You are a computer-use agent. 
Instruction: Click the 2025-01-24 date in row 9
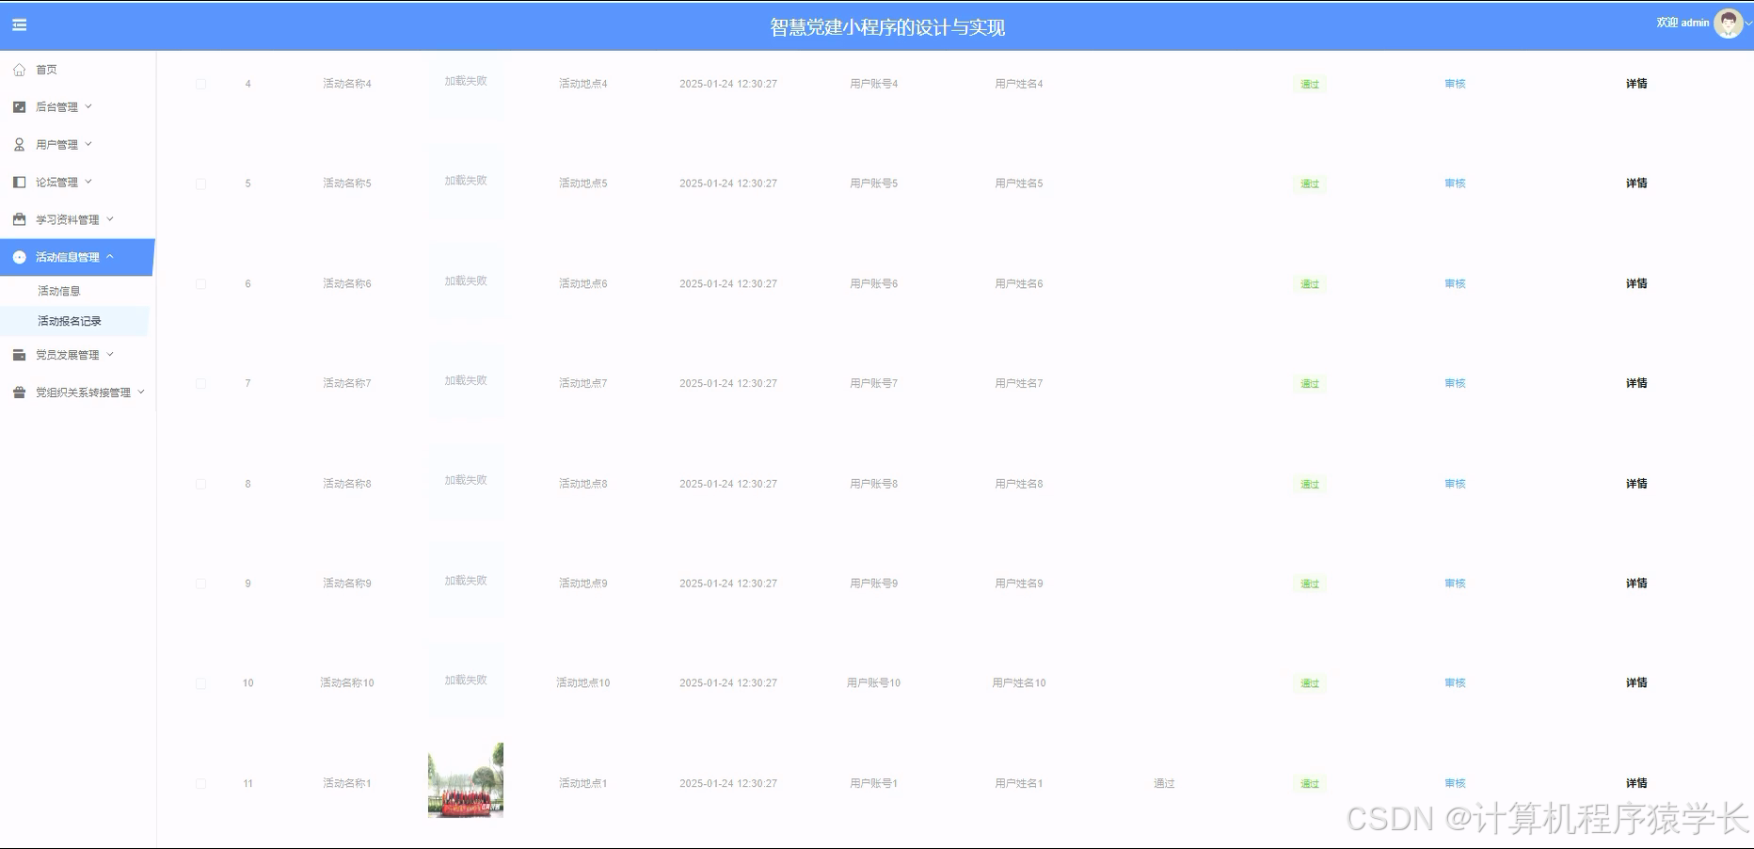pyautogui.click(x=728, y=584)
